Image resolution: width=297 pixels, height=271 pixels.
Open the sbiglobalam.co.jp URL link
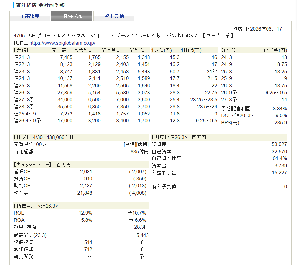point(63,43)
